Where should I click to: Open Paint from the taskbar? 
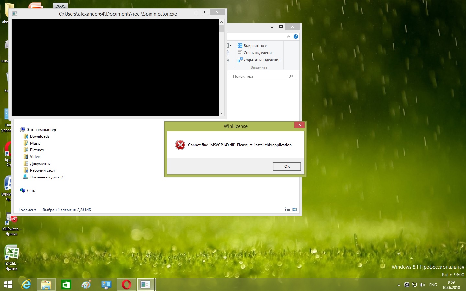coord(86,285)
